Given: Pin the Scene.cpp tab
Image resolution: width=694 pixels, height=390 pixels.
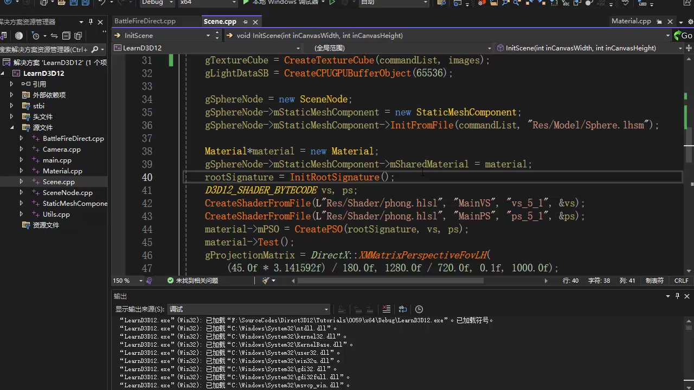Looking at the screenshot, I should pos(245,22).
